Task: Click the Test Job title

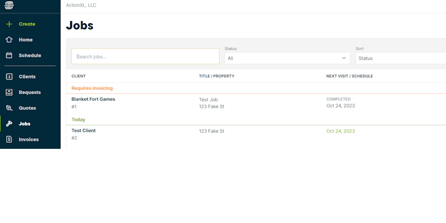Action: pos(208,100)
